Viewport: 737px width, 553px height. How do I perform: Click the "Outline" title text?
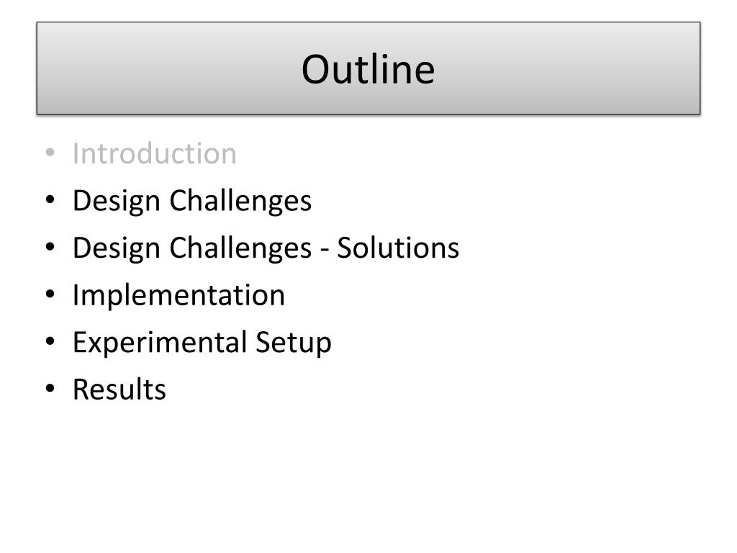pyautogui.click(x=368, y=69)
